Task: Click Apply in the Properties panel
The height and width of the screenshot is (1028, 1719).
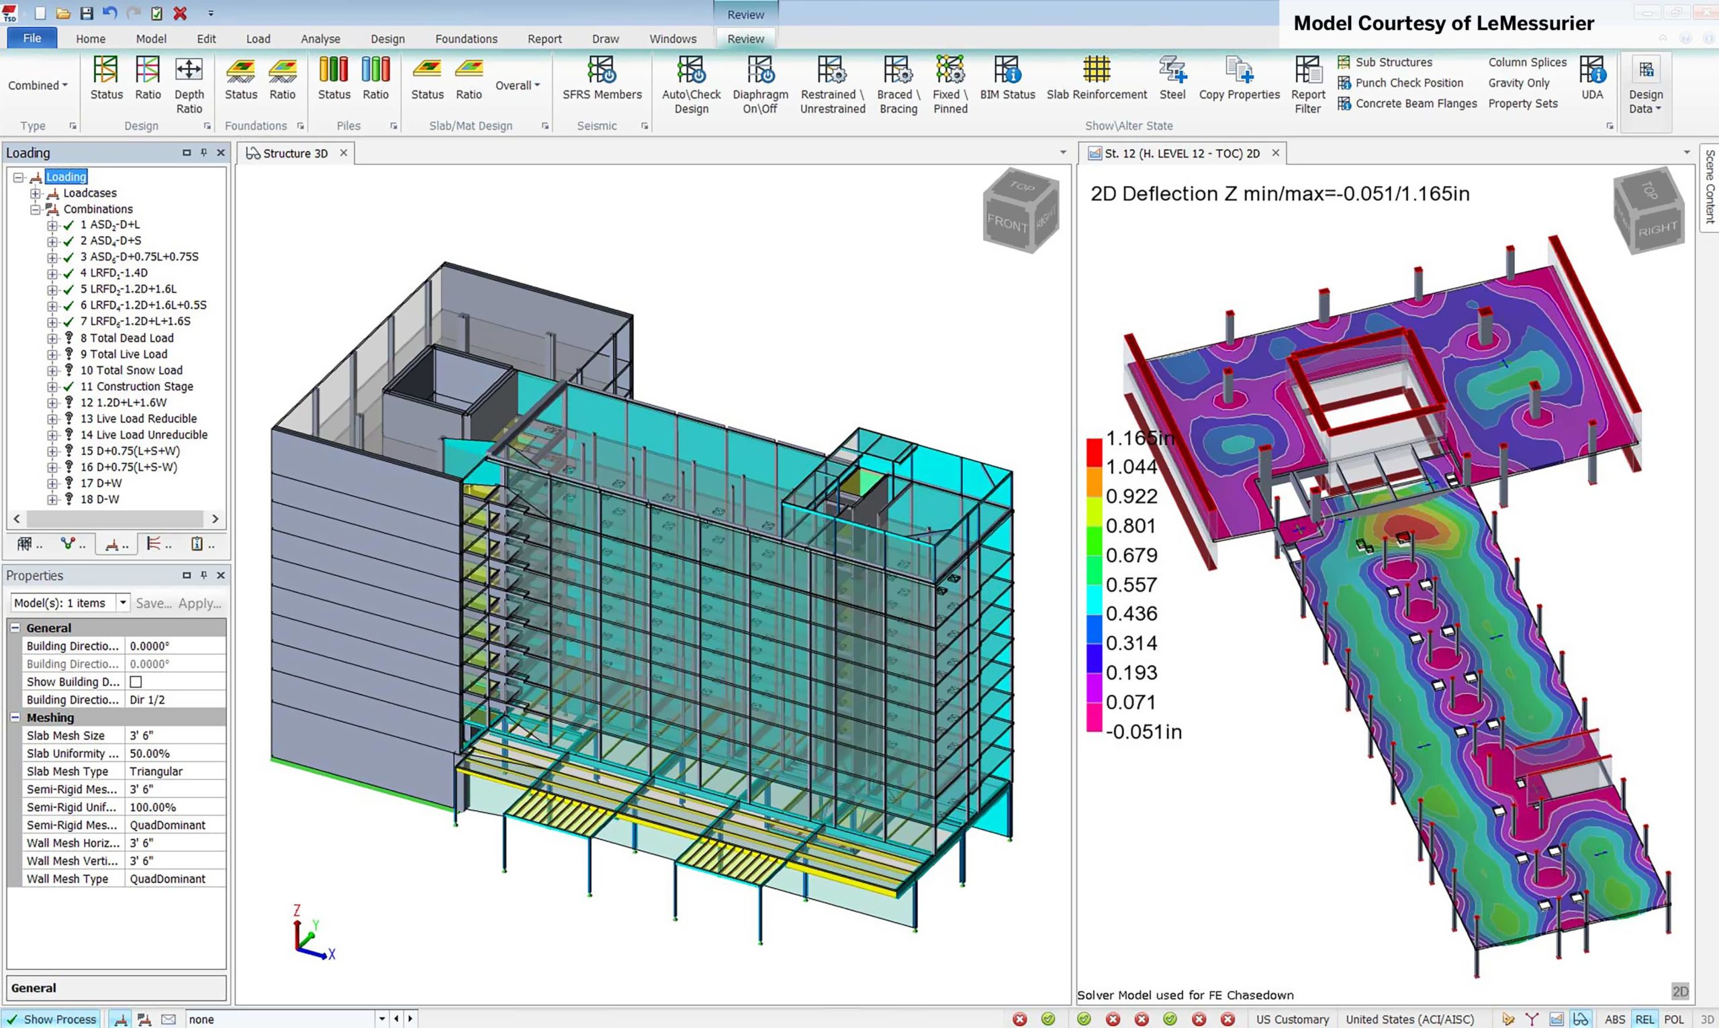Action: (199, 603)
